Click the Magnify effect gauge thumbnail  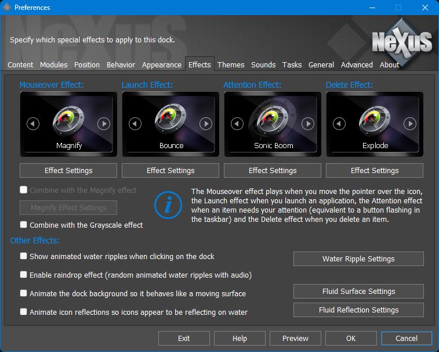68,121
